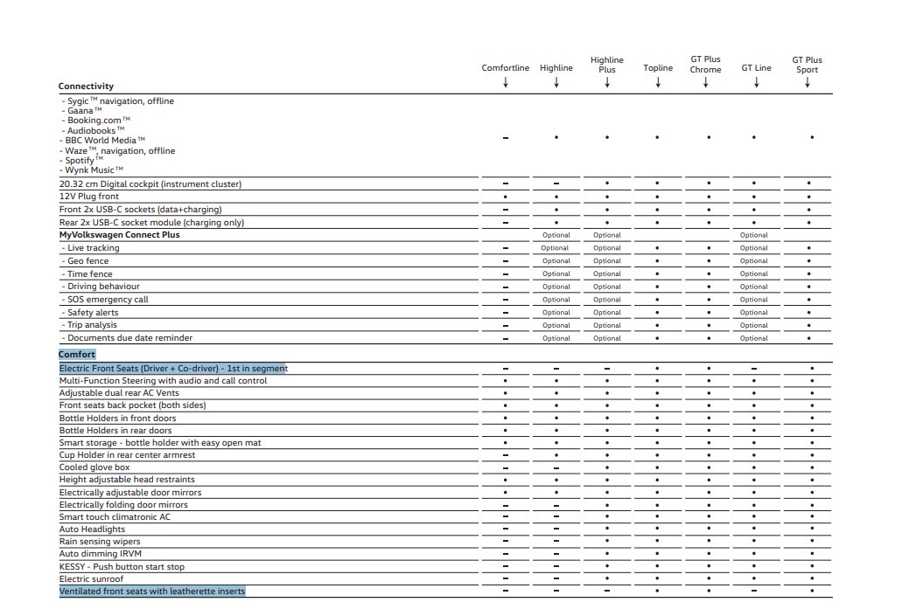Click Optional in Highline for Documents due date reminder
The width and height of the screenshot is (902, 609).
click(556, 338)
